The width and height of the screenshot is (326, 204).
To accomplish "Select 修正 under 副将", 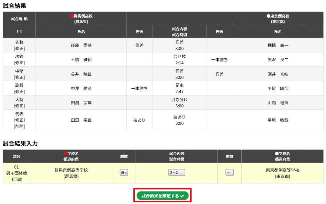I will click(x=19, y=91).
